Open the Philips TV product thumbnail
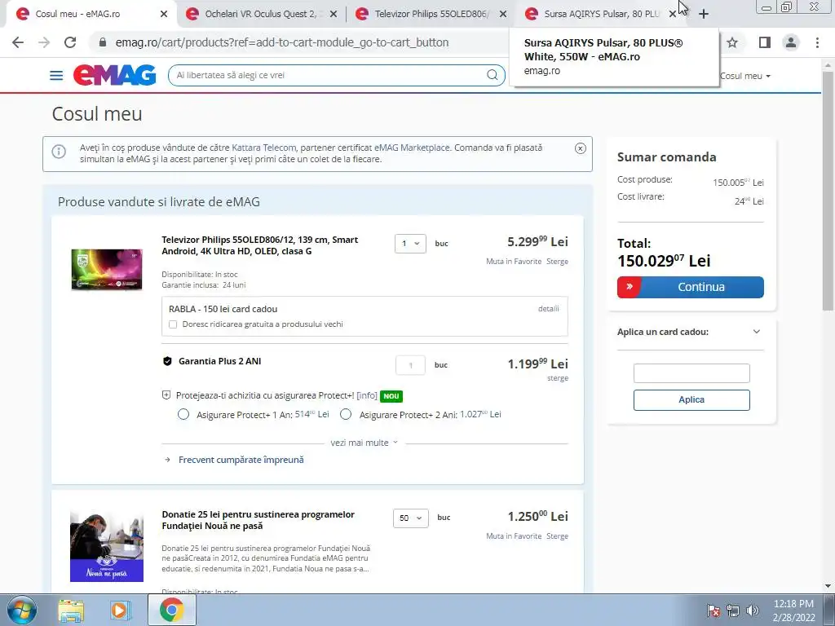 coord(107,269)
